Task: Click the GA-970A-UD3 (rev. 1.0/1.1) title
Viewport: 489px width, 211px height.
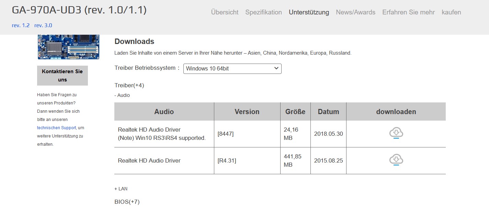Action: point(79,10)
